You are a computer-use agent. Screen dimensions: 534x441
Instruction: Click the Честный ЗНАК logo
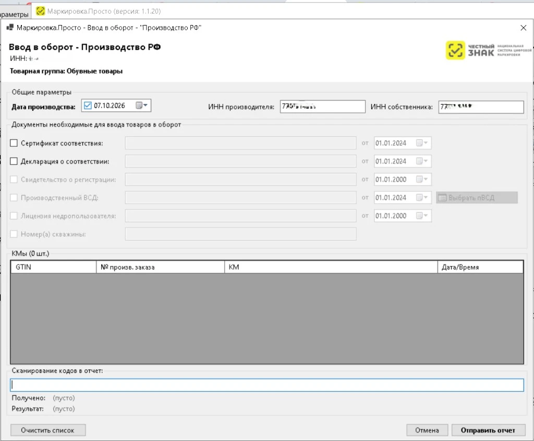(488, 51)
